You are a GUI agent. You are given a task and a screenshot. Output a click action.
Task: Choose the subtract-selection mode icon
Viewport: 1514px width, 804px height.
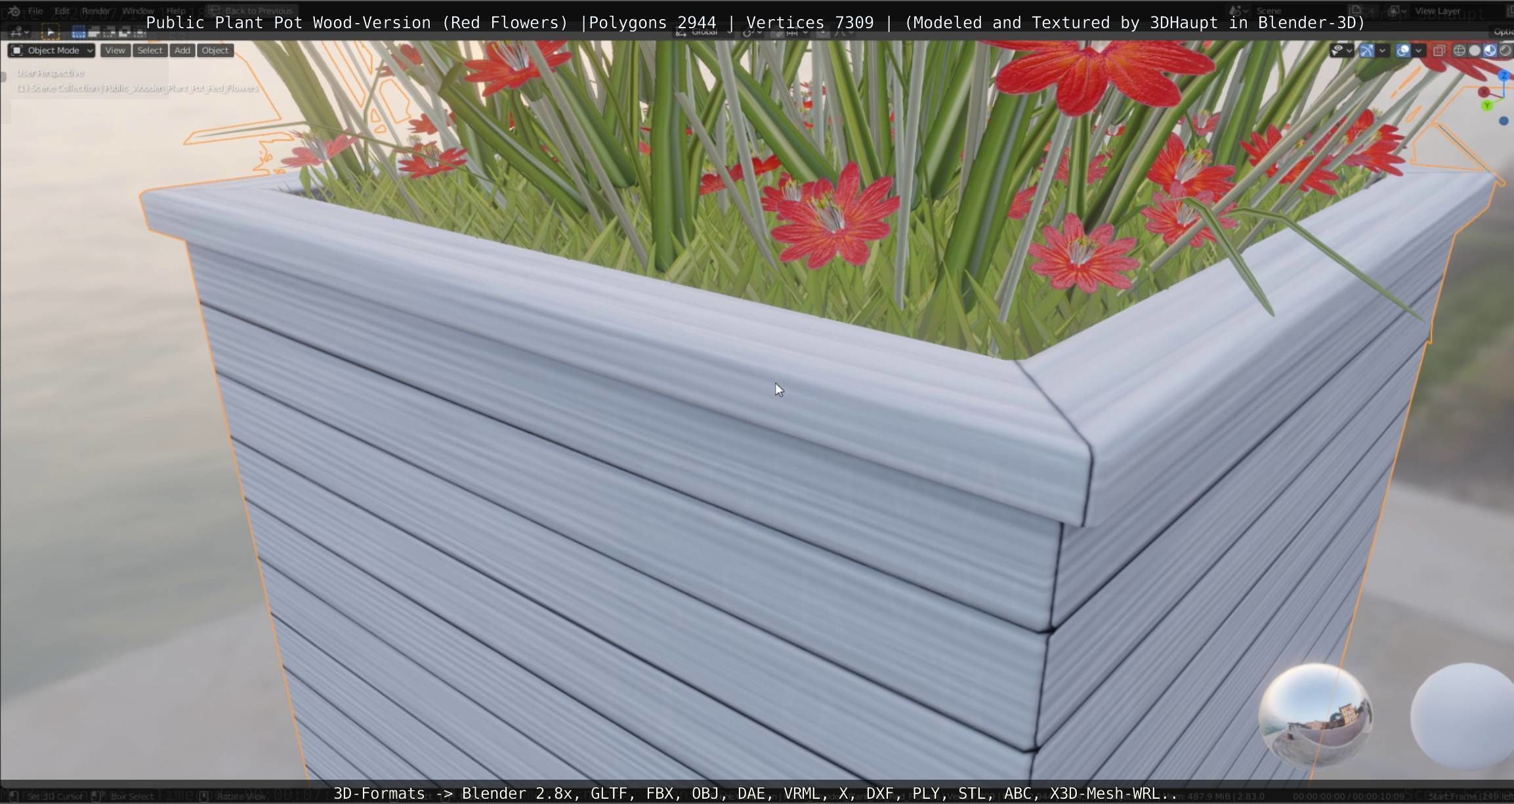pos(109,32)
